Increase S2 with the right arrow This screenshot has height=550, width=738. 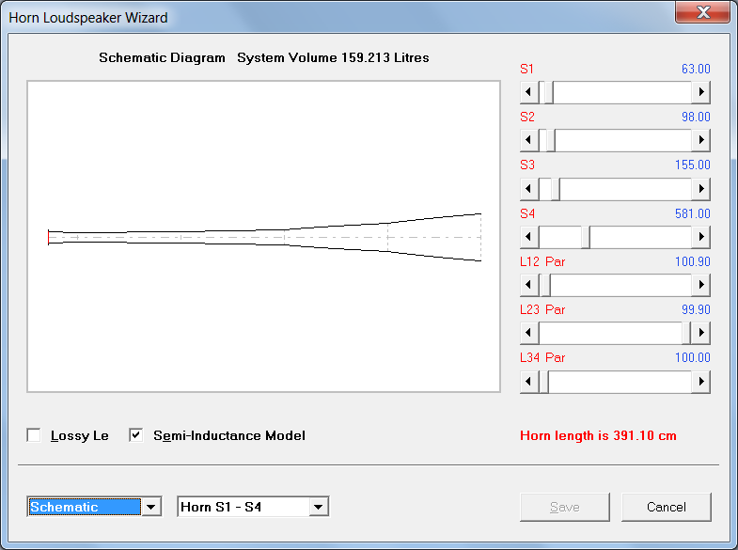point(700,140)
